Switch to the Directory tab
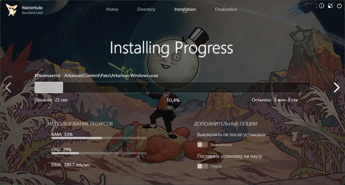The height and width of the screenshot is (185, 345). (x=146, y=9)
